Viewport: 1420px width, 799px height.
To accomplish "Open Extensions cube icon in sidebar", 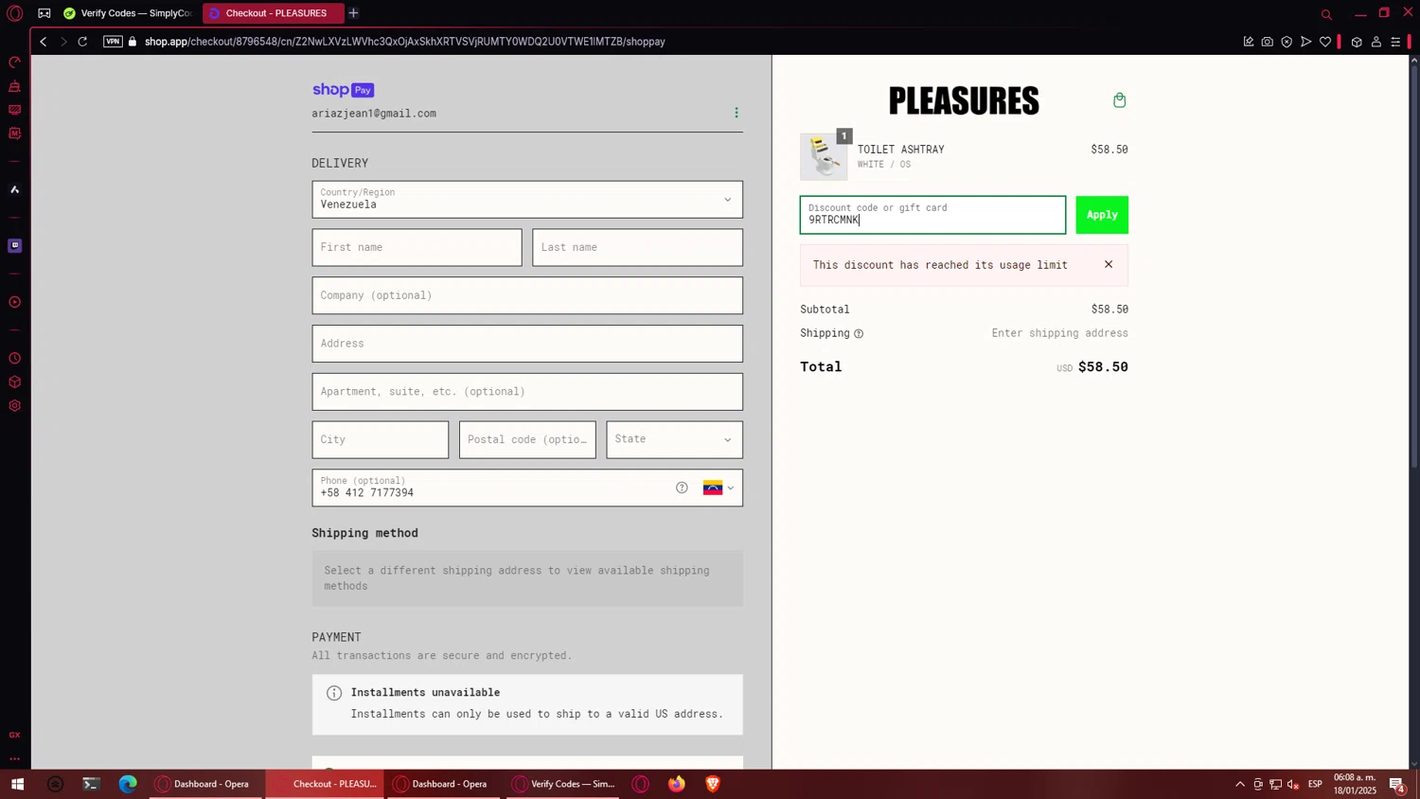I will tap(14, 382).
